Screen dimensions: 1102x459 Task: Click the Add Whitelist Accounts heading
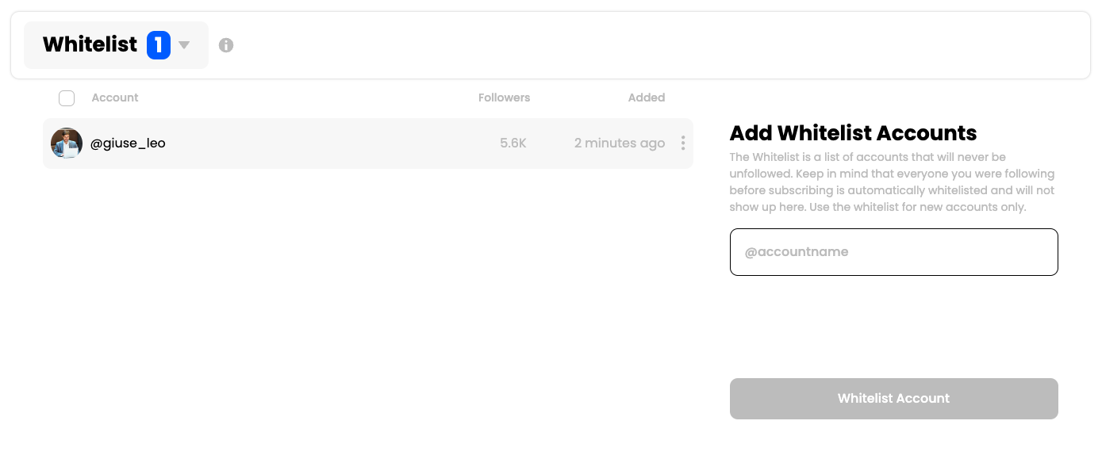853,132
